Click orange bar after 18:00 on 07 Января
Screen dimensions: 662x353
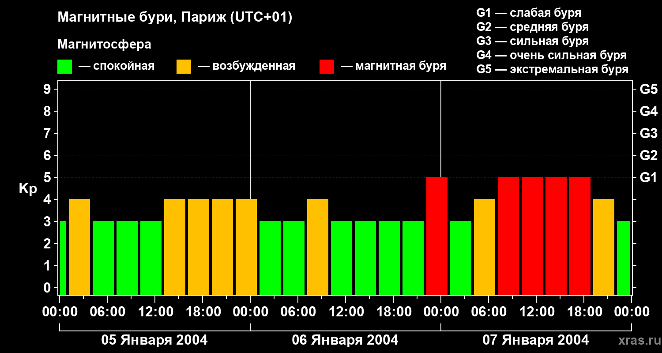pyautogui.click(x=604, y=247)
